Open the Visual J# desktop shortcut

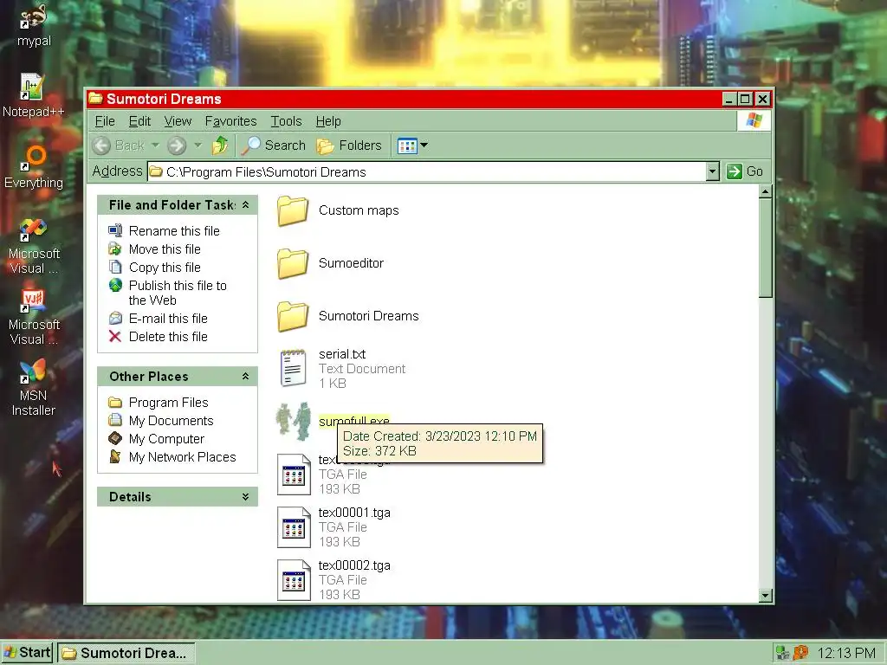[34, 317]
